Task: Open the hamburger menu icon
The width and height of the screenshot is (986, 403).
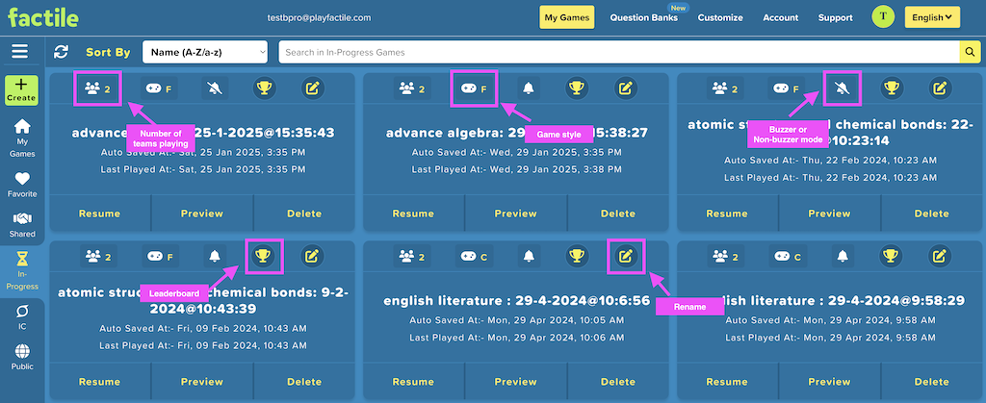Action: pos(20,52)
